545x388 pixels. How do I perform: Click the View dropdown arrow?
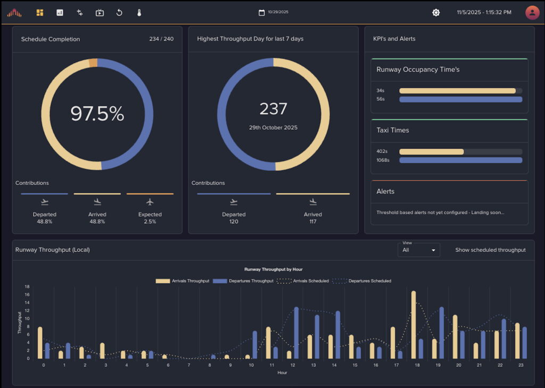click(x=433, y=250)
